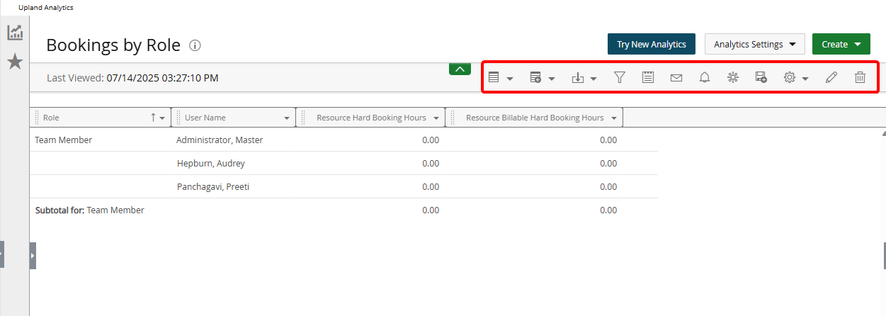
Task: Click the snowflake-shaped icon in toolbar
Action: coord(733,78)
